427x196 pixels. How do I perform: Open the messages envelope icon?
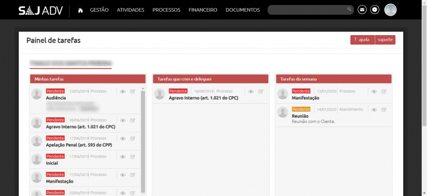point(362,10)
